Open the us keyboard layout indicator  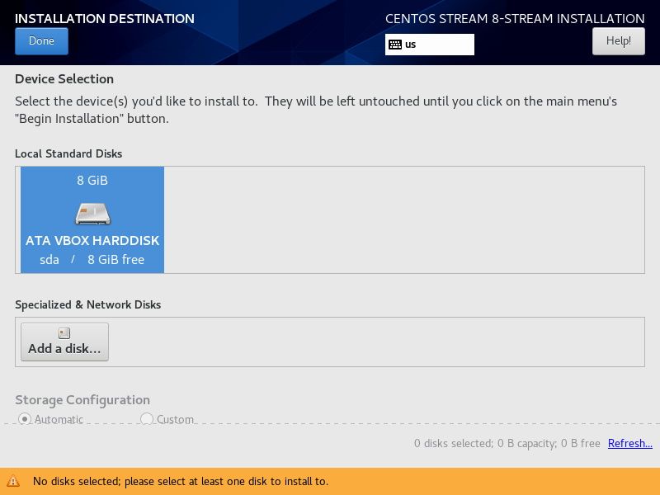pos(429,45)
